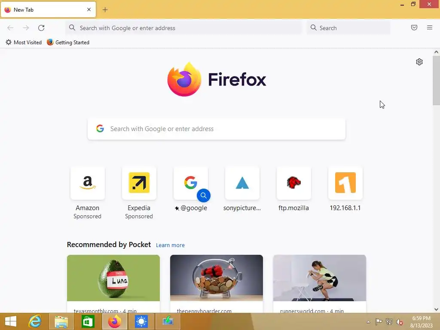Click the Recommended by Pocket heading

[x=109, y=244]
